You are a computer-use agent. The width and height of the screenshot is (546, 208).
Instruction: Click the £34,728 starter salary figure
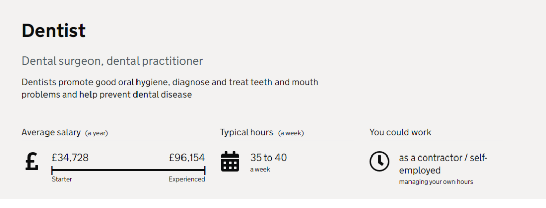click(x=70, y=158)
